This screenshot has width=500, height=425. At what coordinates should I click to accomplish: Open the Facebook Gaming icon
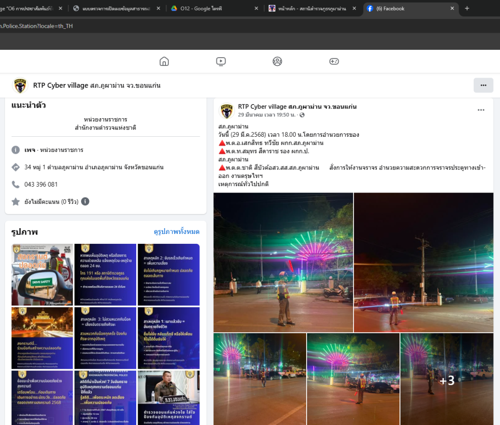(x=334, y=62)
